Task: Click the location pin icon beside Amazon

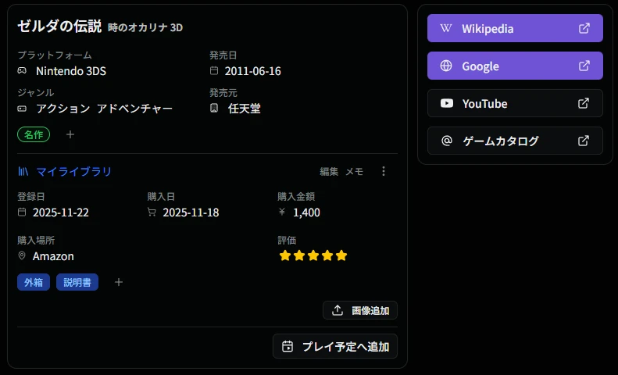Action: [22, 255]
